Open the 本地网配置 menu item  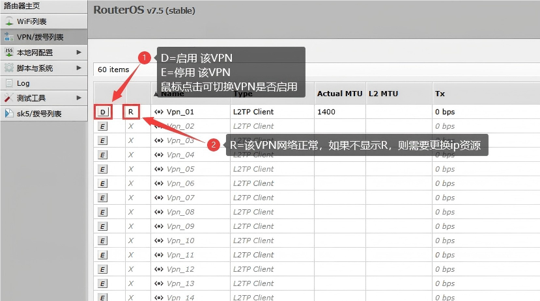pos(44,52)
